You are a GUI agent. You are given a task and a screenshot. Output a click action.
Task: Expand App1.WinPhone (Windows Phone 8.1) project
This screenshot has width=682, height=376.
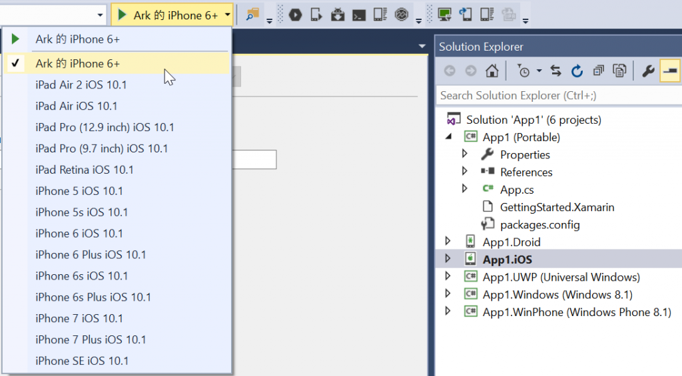pyautogui.click(x=448, y=311)
